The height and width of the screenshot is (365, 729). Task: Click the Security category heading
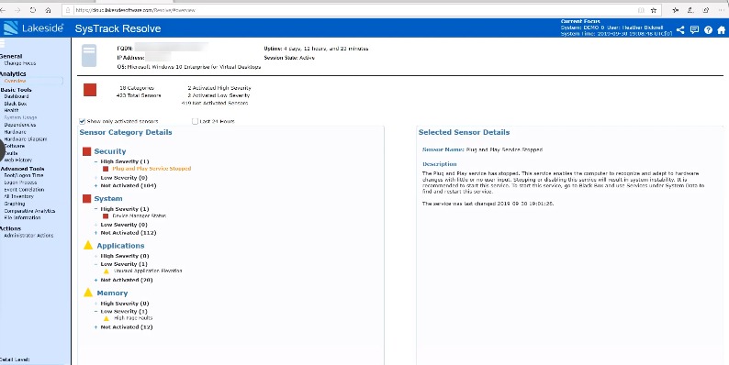[110, 151]
